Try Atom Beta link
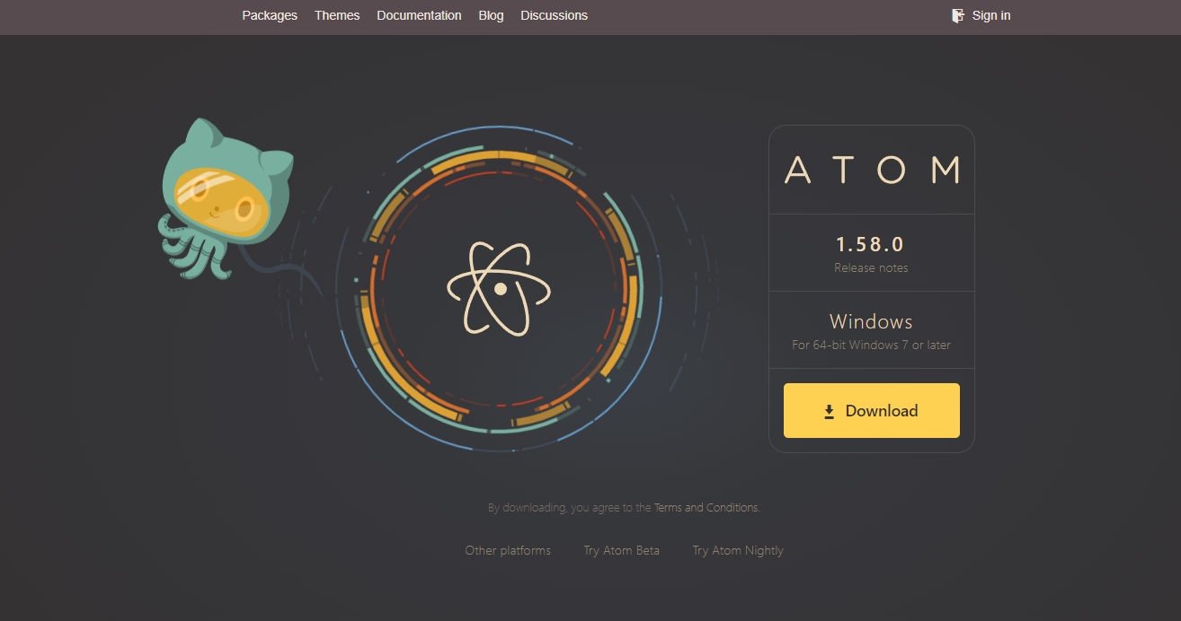The image size is (1181, 621). click(x=621, y=550)
